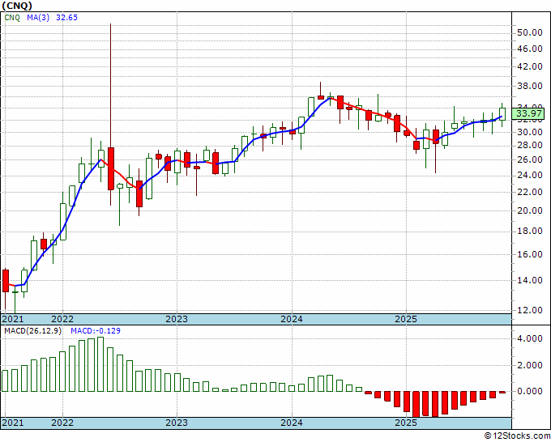Click the tall-wick red candle reaching above 50
The width and height of the screenshot is (551, 442).
pos(111,169)
